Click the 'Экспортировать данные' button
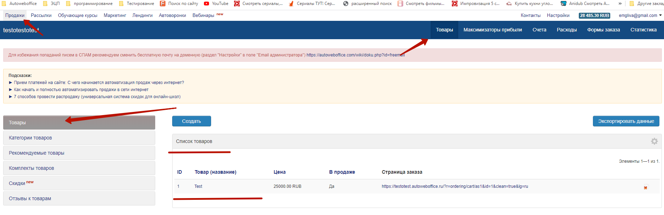The height and width of the screenshot is (215, 664). (x=626, y=121)
